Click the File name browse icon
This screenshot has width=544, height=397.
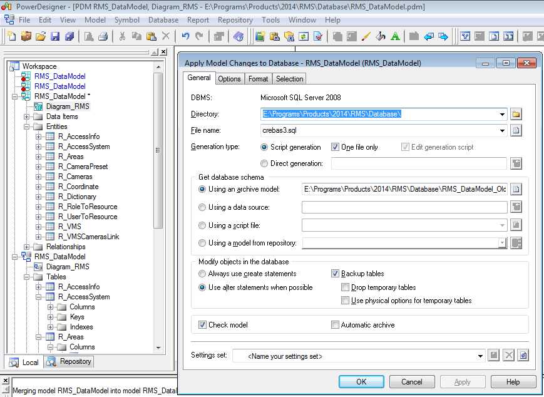tap(516, 130)
